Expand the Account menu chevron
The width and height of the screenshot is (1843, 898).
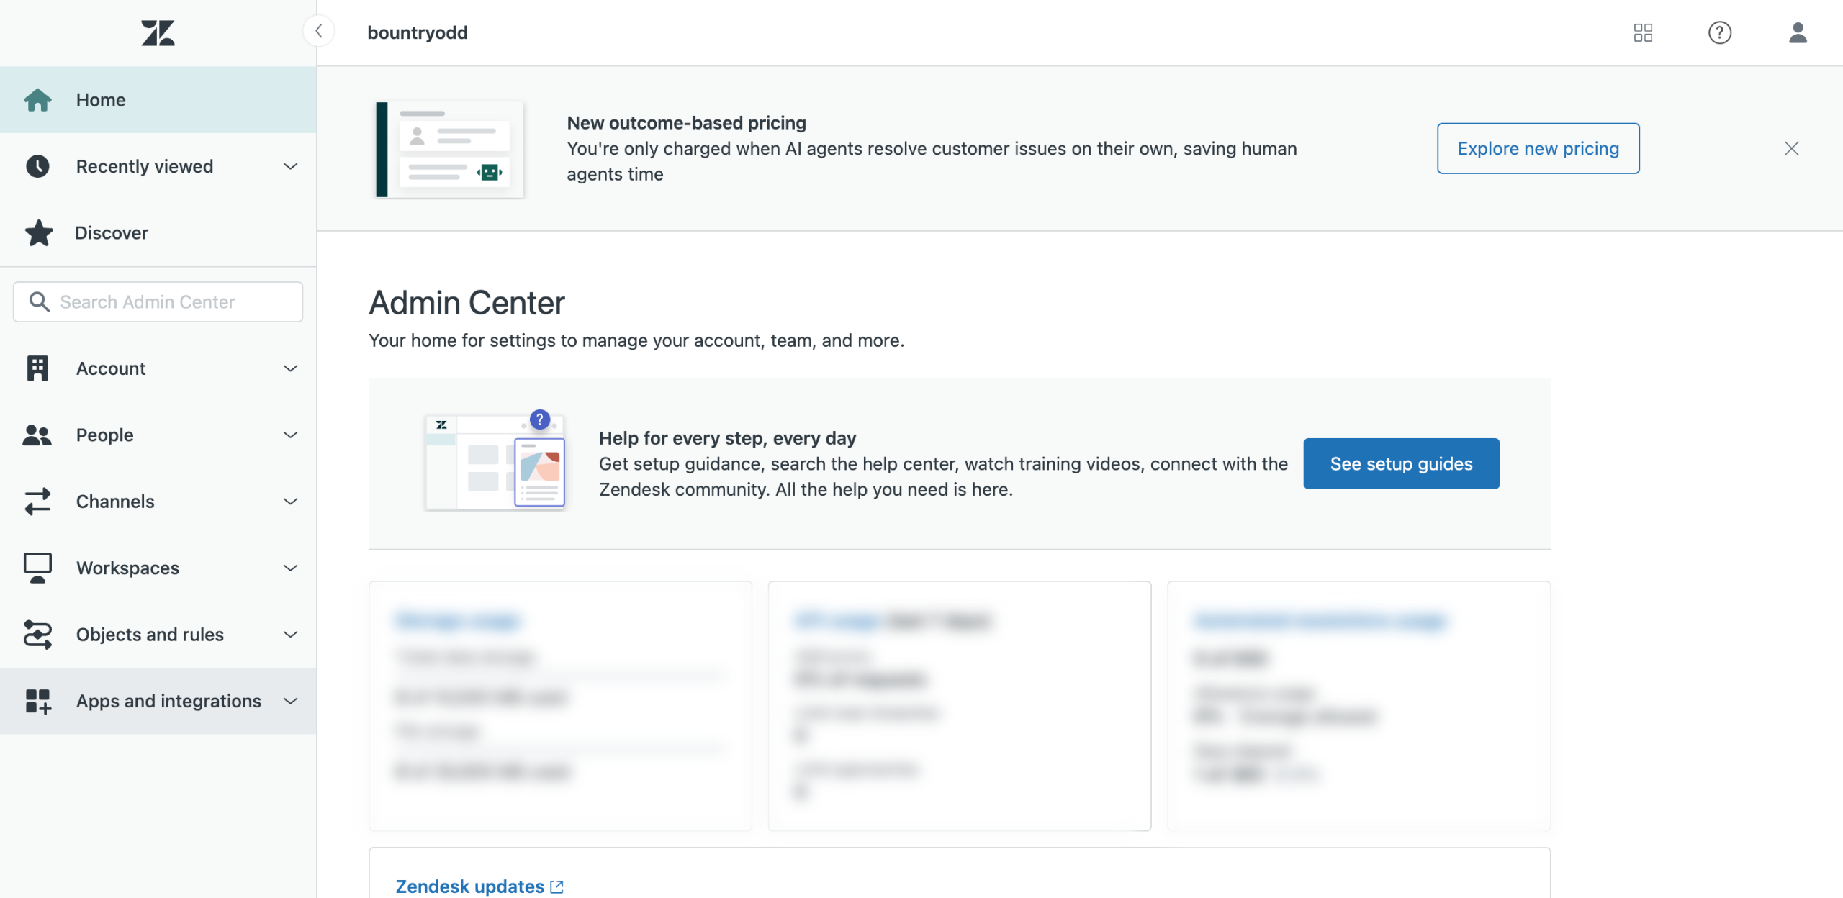(290, 368)
